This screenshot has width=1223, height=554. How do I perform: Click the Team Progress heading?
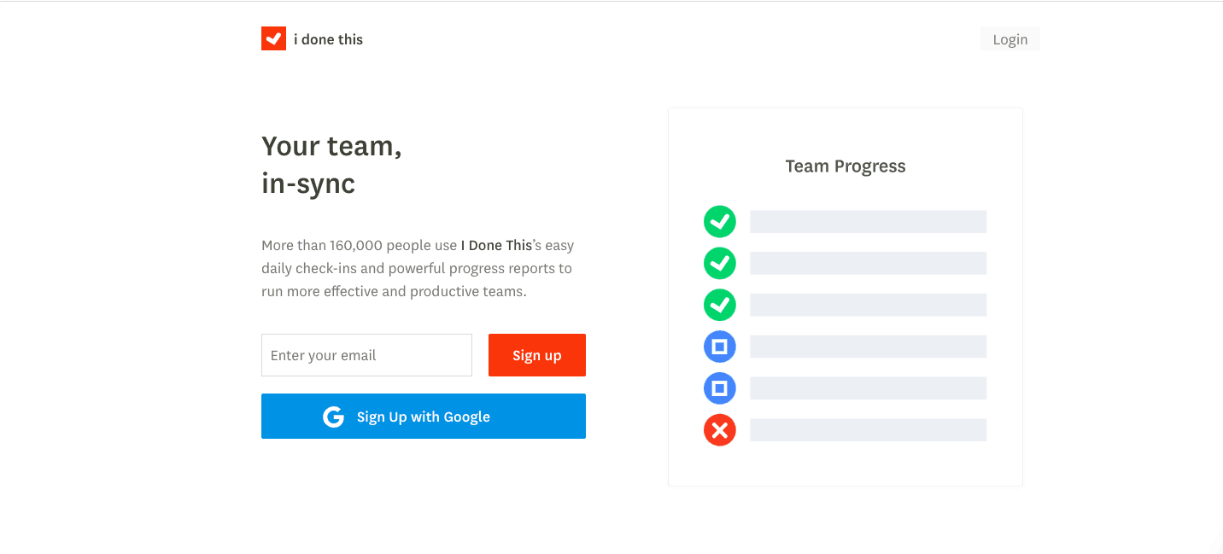point(846,166)
